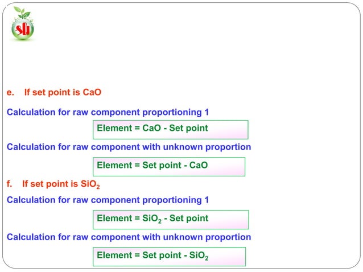This screenshot has height=272, width=363.
Task: Click first 'Calculation for raw component with unknown proportion'
Action: pyautogui.click(x=129, y=147)
